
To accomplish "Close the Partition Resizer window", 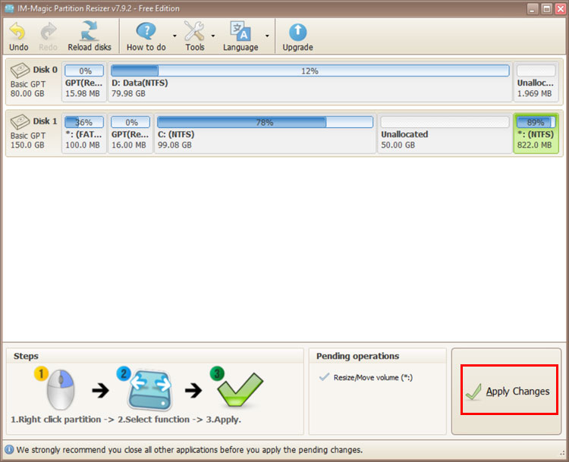I will point(561,8).
